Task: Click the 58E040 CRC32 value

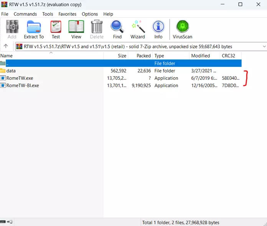Action: pos(231,78)
